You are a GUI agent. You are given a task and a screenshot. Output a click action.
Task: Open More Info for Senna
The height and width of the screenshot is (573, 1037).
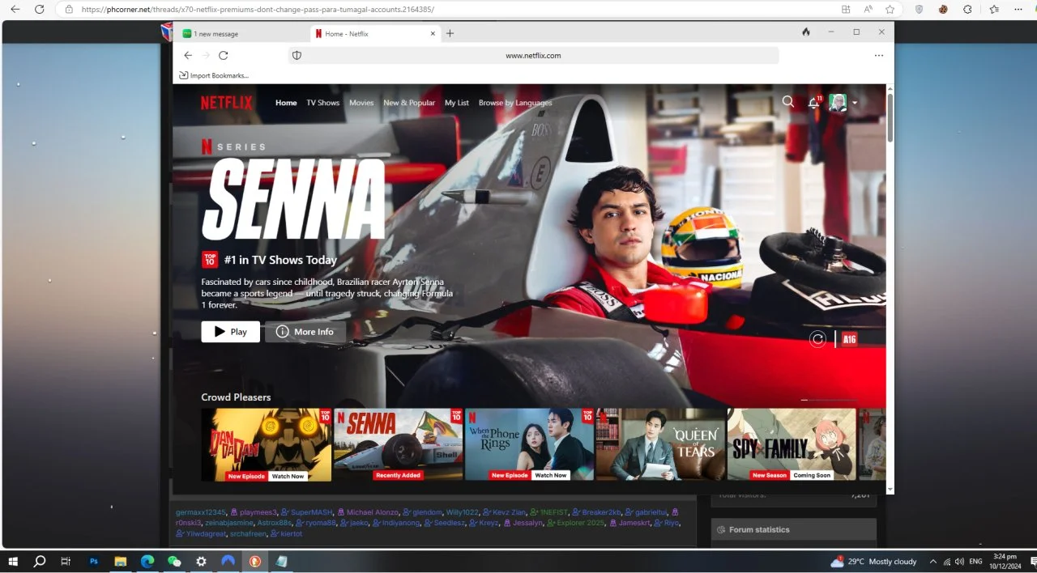(305, 332)
